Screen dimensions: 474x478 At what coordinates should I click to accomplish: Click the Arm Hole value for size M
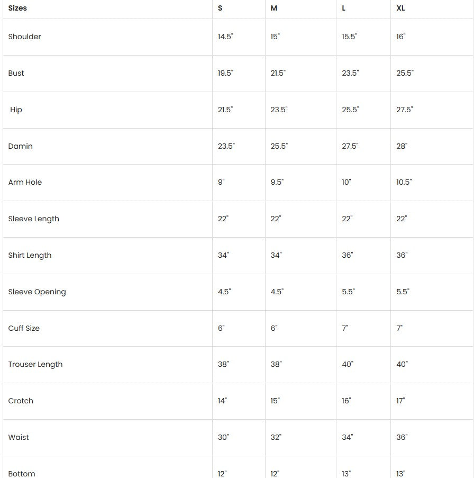click(x=277, y=182)
